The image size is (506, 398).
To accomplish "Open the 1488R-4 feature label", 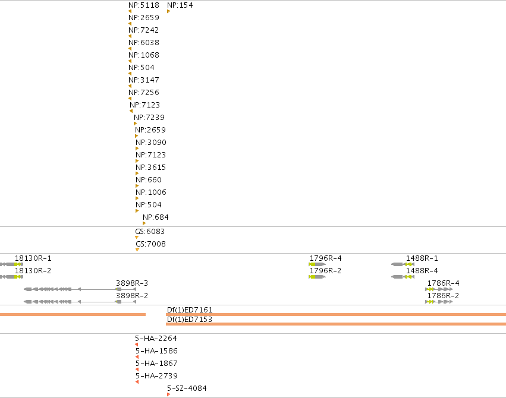I will [422, 271].
